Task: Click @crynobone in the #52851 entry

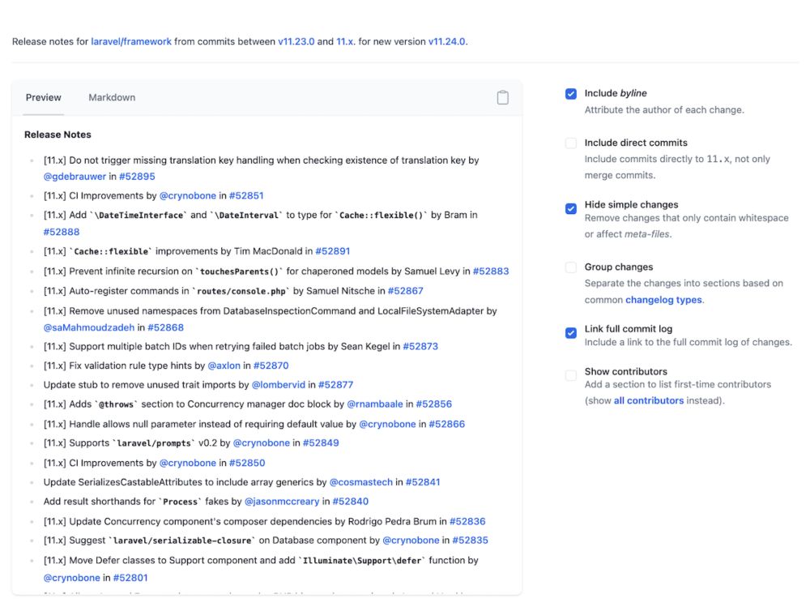Action: [188, 195]
